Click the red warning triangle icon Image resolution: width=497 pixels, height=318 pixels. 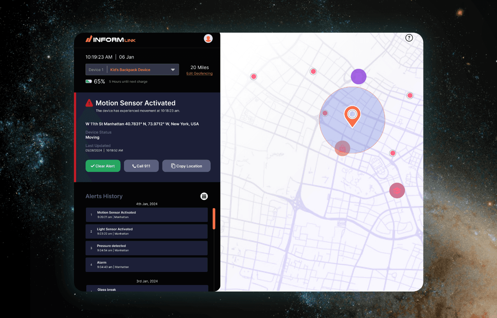89,103
